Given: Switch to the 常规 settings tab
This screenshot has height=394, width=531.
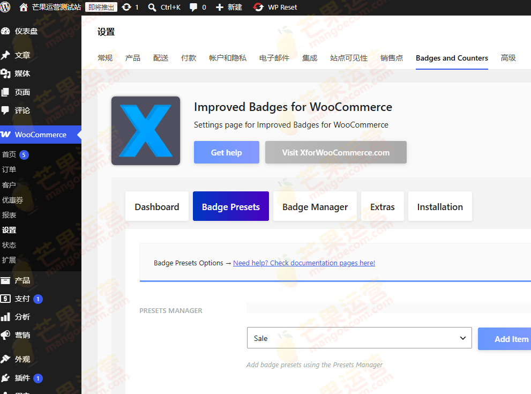Looking at the screenshot, I should tap(105, 58).
